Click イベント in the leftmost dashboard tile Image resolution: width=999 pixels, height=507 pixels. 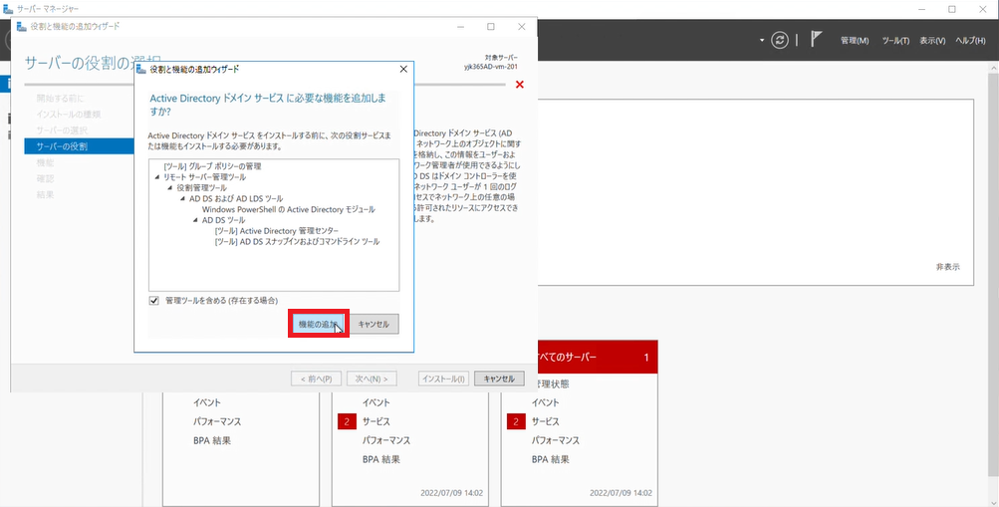207,402
